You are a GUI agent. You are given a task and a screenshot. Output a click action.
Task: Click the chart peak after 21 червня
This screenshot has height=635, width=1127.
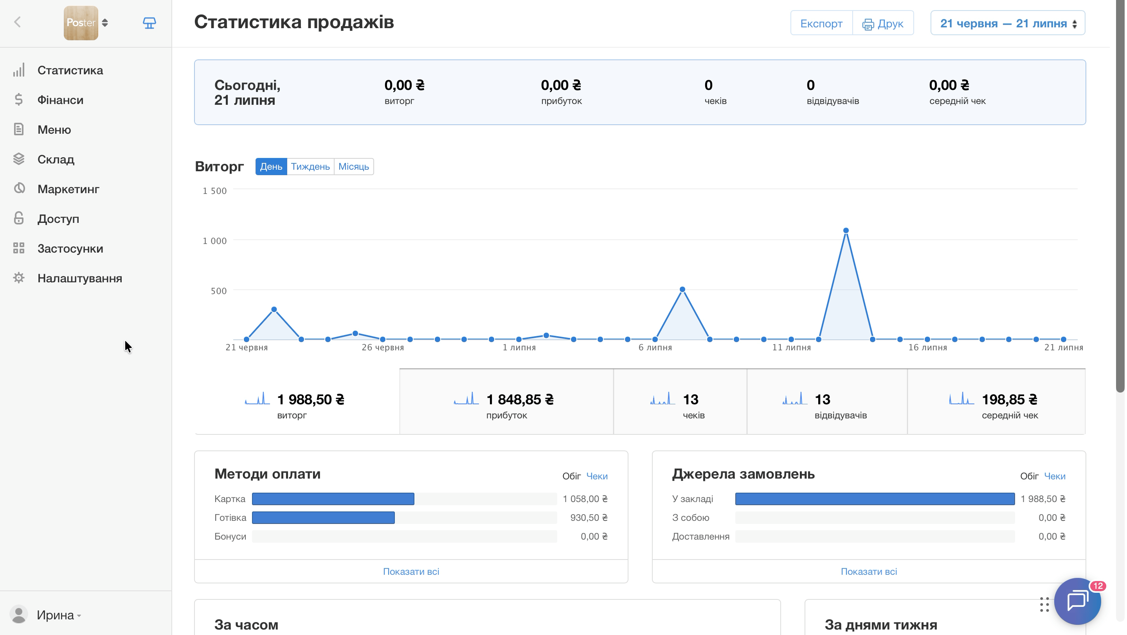(x=274, y=309)
